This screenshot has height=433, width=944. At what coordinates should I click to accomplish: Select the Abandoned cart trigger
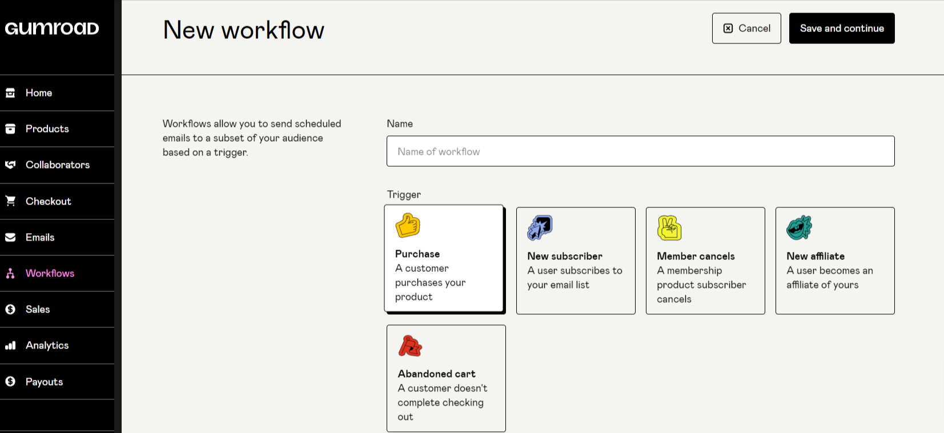point(445,378)
